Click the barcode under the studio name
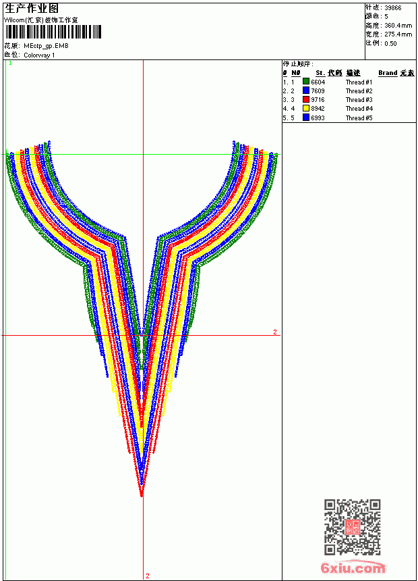The height and width of the screenshot is (581, 418). tap(52, 32)
